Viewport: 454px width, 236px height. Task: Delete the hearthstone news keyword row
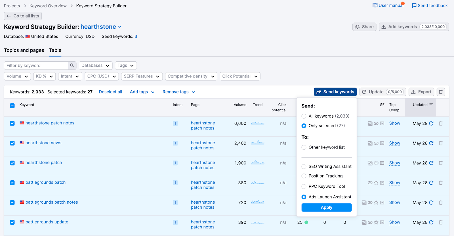click(441, 143)
